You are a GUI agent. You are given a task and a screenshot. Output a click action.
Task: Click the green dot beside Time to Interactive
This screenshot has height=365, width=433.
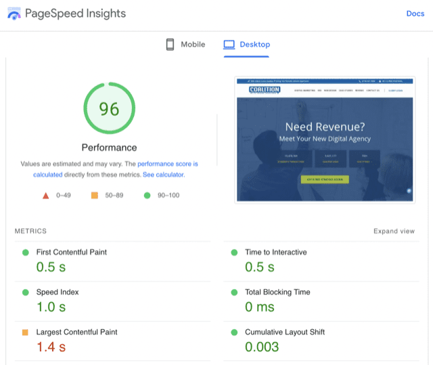click(x=234, y=253)
